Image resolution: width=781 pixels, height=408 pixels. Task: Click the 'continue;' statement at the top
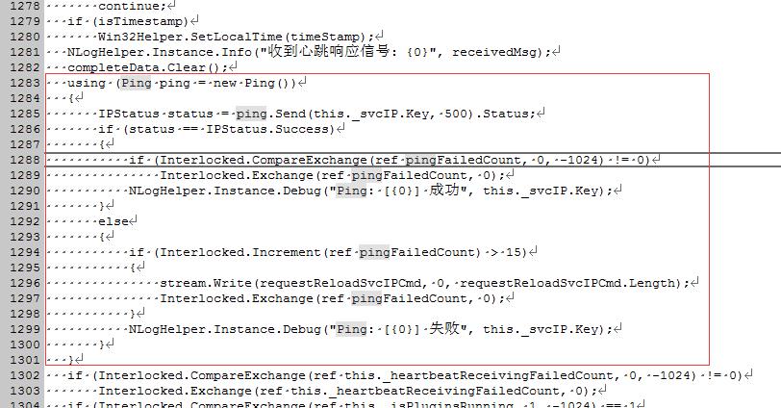click(x=132, y=6)
